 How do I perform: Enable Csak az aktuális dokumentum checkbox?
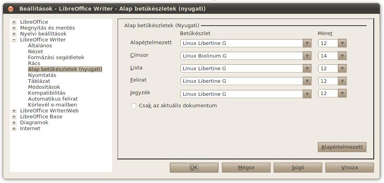coord(134,106)
